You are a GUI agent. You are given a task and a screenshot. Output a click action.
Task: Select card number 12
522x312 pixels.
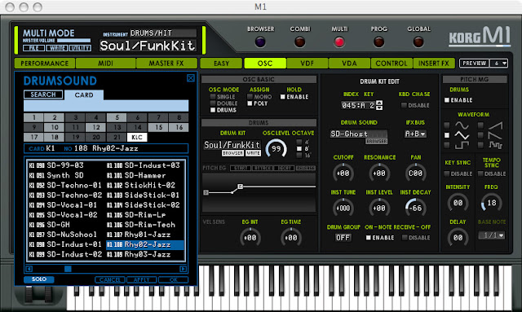pos(96,127)
